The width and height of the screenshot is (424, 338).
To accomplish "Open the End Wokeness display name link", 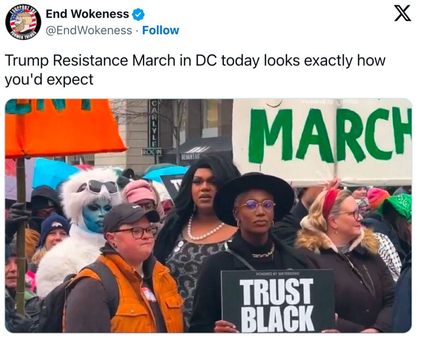I will pos(87,14).
